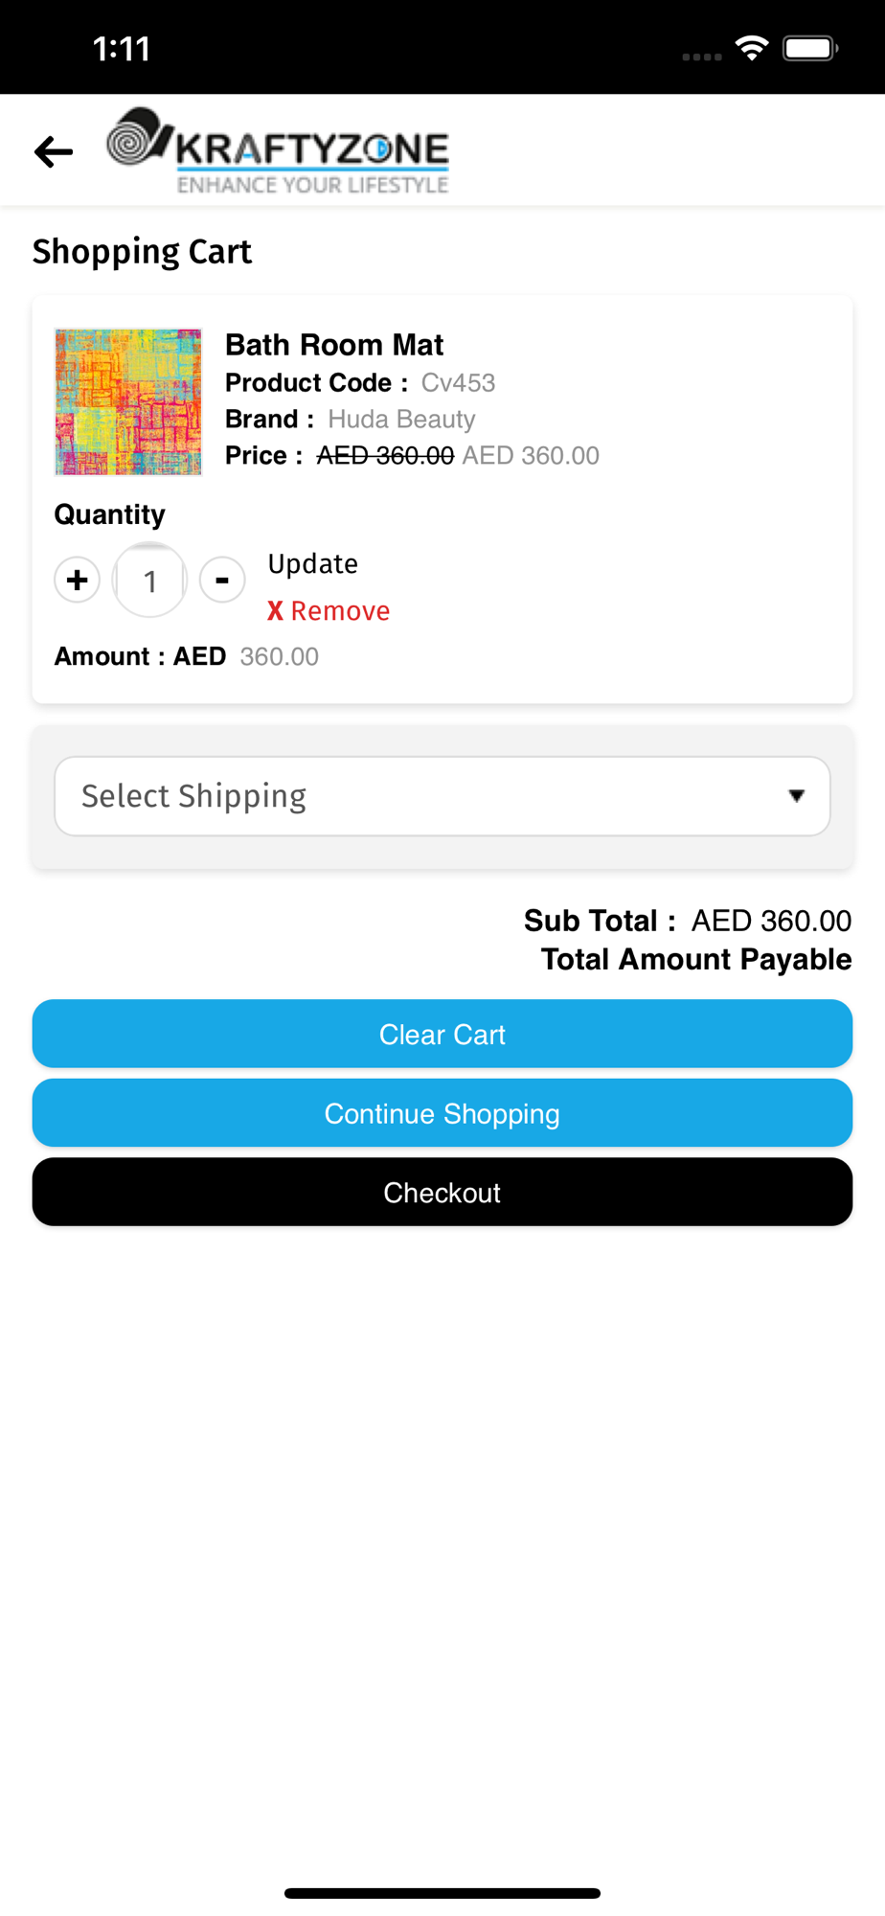Screen dimensions: 885x1916
Task: Tap the back arrow icon
Action: [54, 151]
